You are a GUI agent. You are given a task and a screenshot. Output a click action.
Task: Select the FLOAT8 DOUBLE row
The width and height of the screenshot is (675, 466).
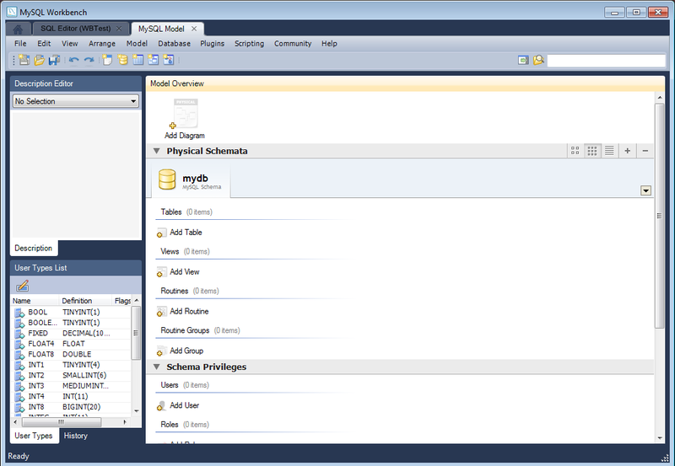click(x=72, y=355)
